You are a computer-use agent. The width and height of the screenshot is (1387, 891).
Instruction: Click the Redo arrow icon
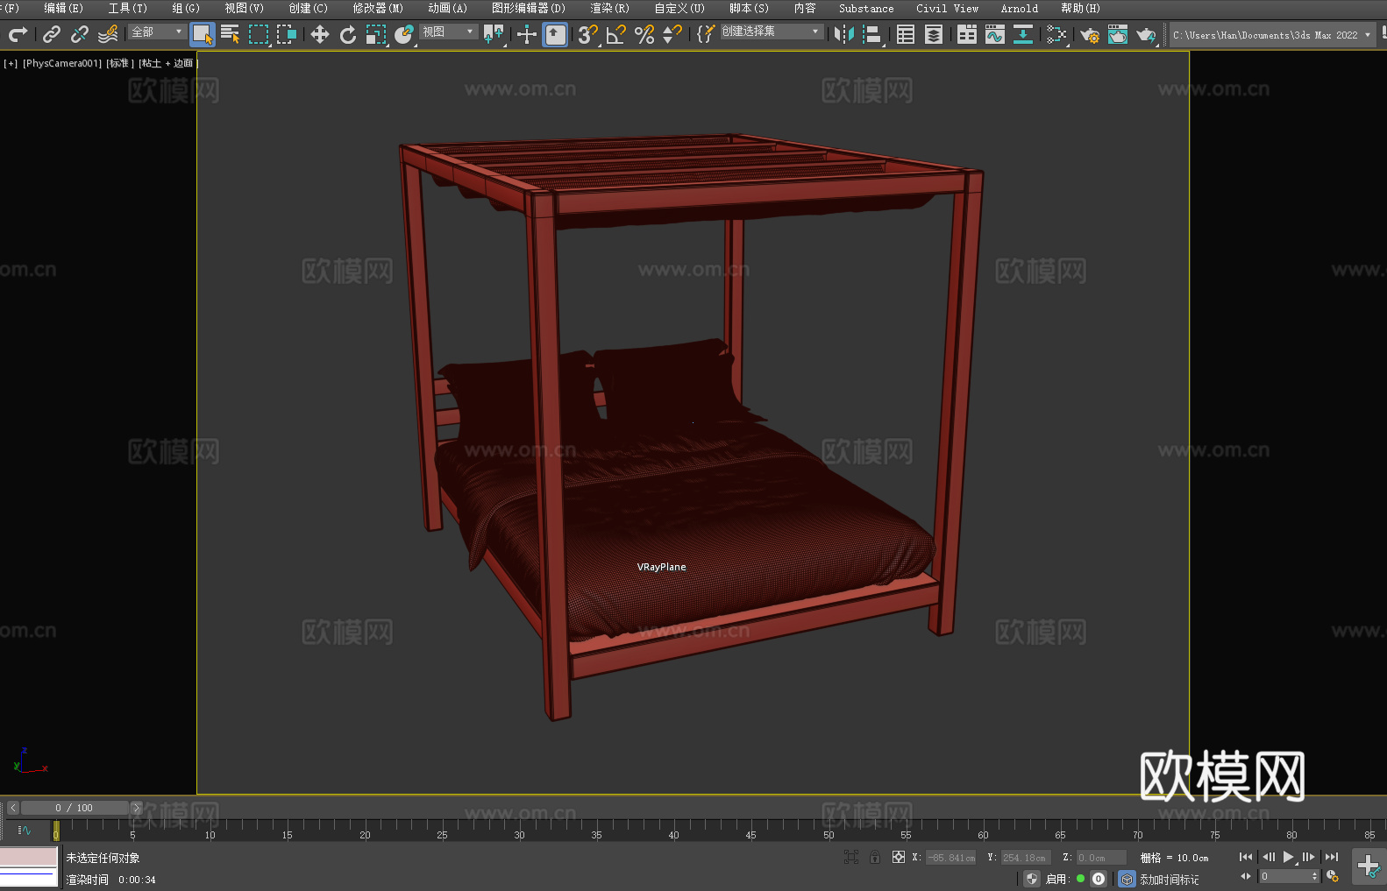(18, 34)
